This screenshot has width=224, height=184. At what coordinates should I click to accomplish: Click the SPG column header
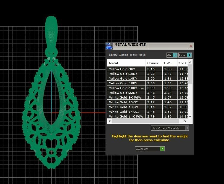(x=183, y=63)
